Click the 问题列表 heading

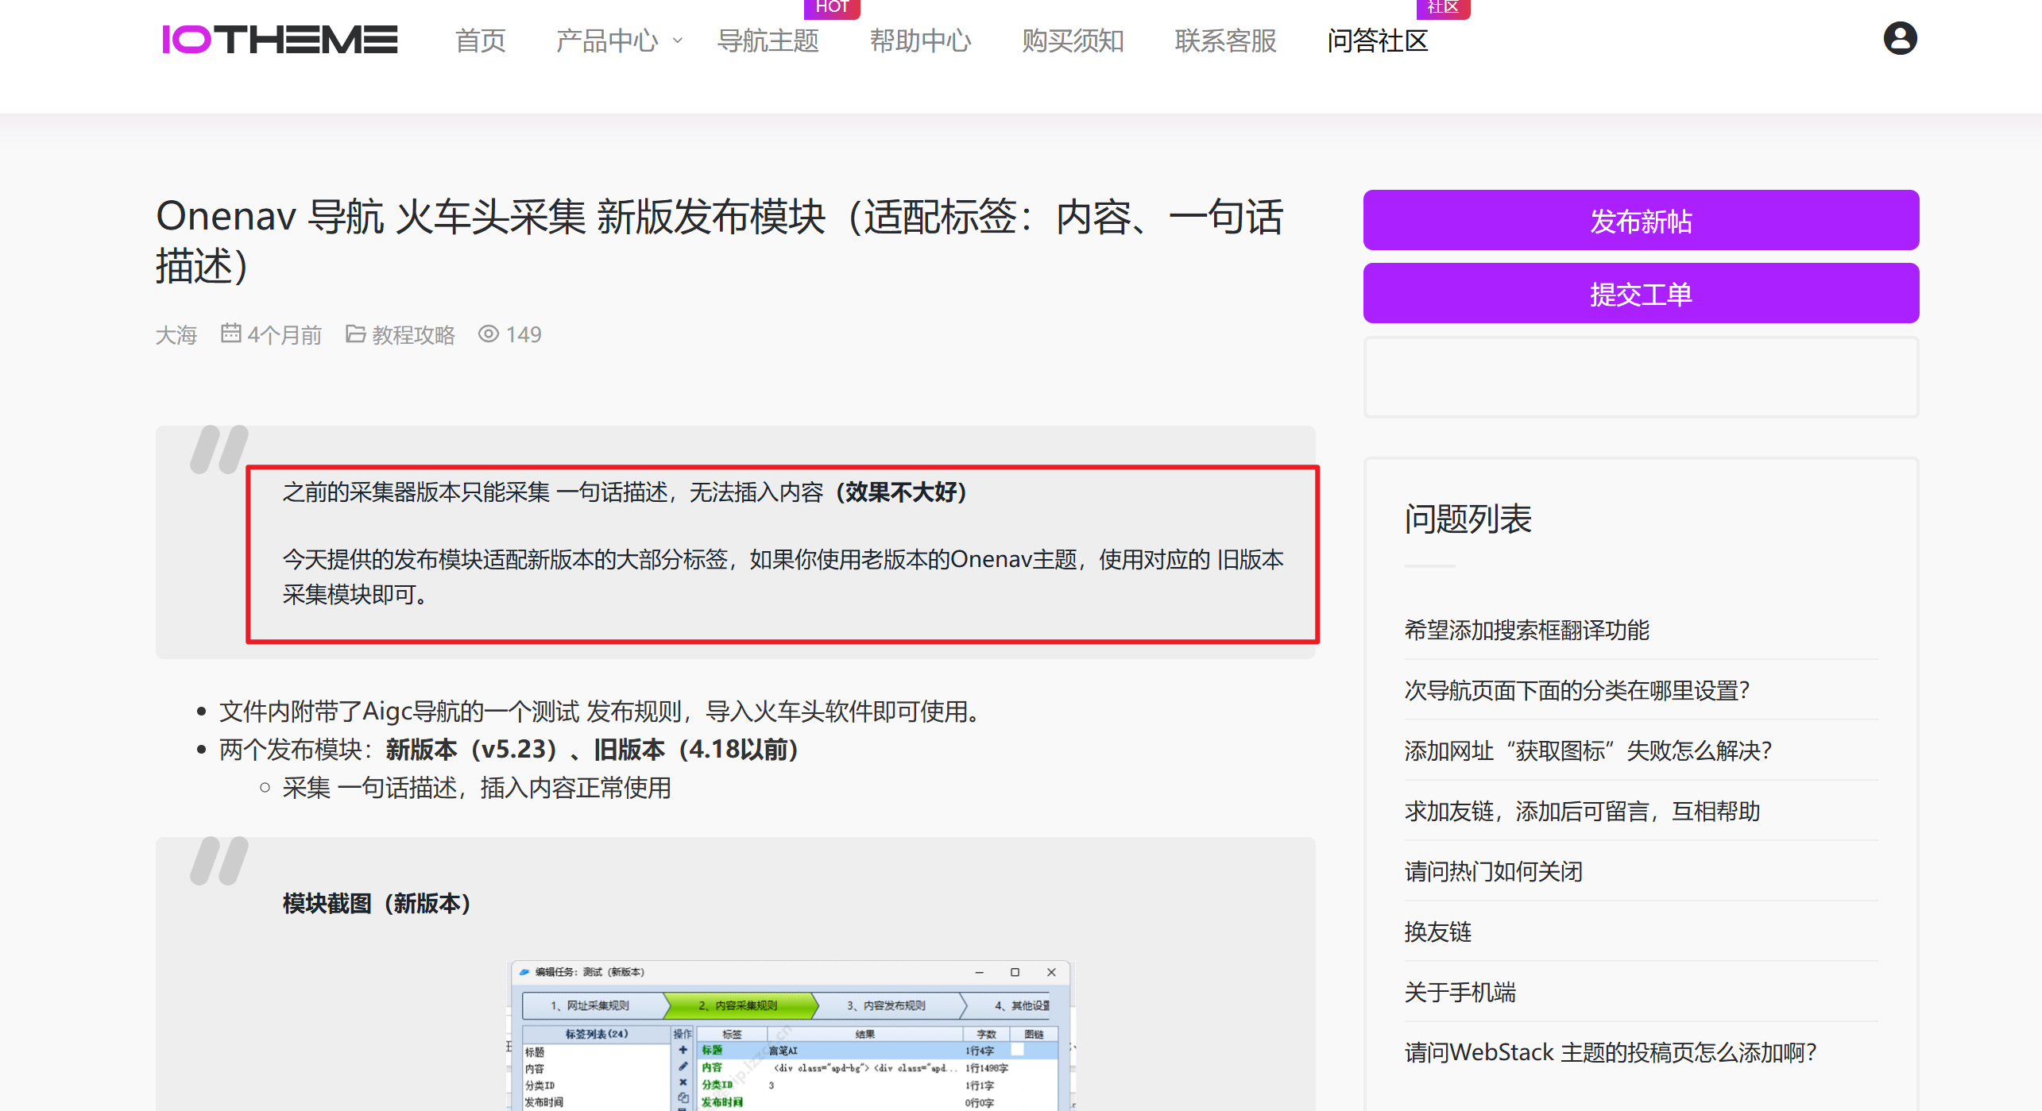[1468, 519]
